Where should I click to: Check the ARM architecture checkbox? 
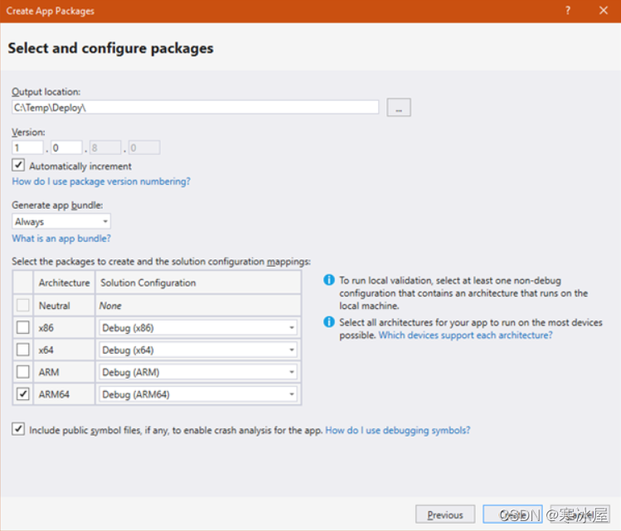pyautogui.click(x=24, y=372)
